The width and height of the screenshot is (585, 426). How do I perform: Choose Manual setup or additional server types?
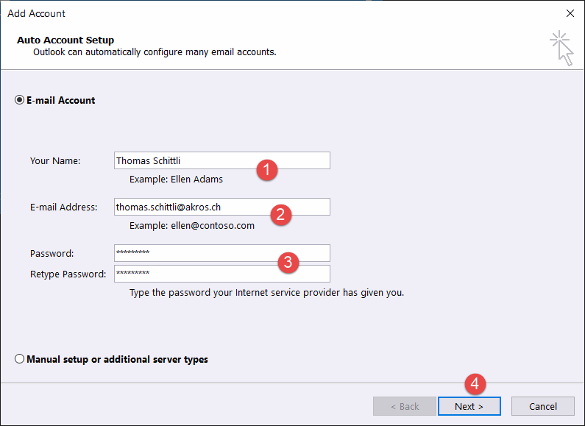(20, 360)
